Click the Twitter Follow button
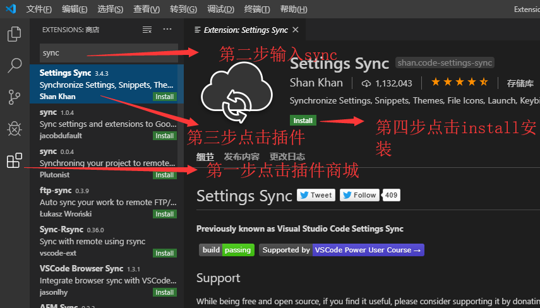Viewport: 540px width, 308px height. [359, 195]
